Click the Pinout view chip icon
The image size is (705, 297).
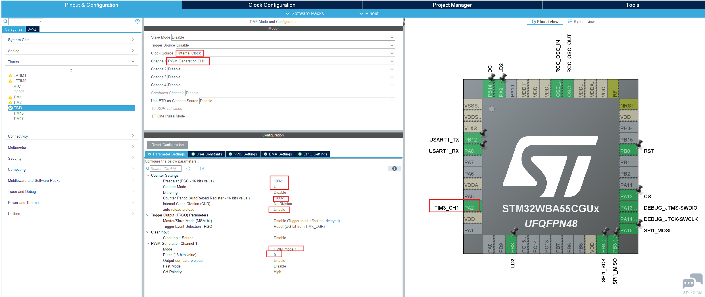coord(534,22)
